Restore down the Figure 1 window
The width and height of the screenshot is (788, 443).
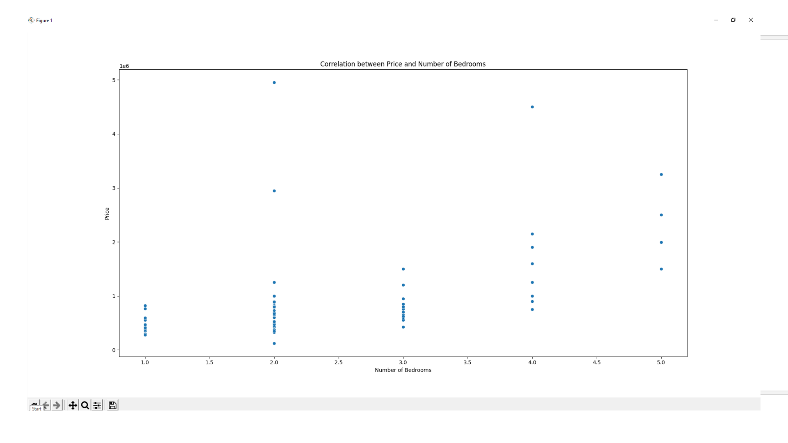pyautogui.click(x=733, y=20)
